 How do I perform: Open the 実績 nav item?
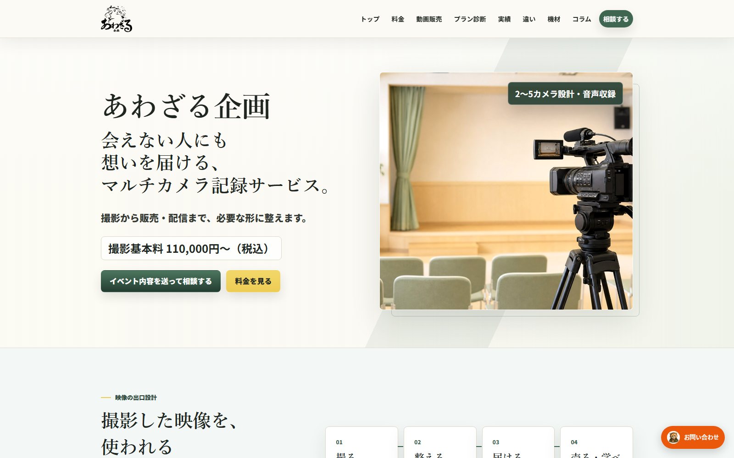(x=504, y=19)
